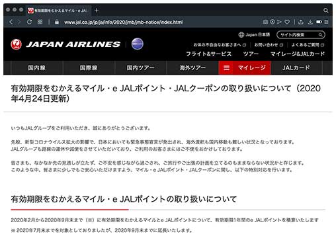Open the share page icon
The height and width of the screenshot is (244, 336).
(x=301, y=22)
